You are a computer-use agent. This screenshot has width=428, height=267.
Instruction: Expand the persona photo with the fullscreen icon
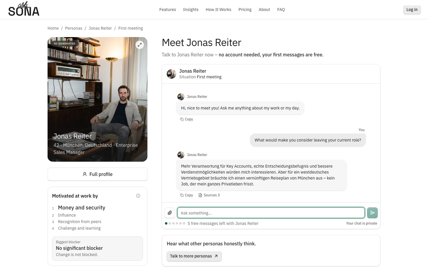pos(140,45)
